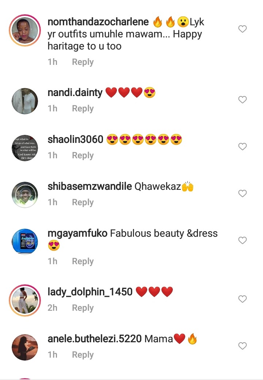This screenshot has width=263, height=380.
Task: Heart the Qhawekaz comment by shibasemzwandile
Action: 242,193
